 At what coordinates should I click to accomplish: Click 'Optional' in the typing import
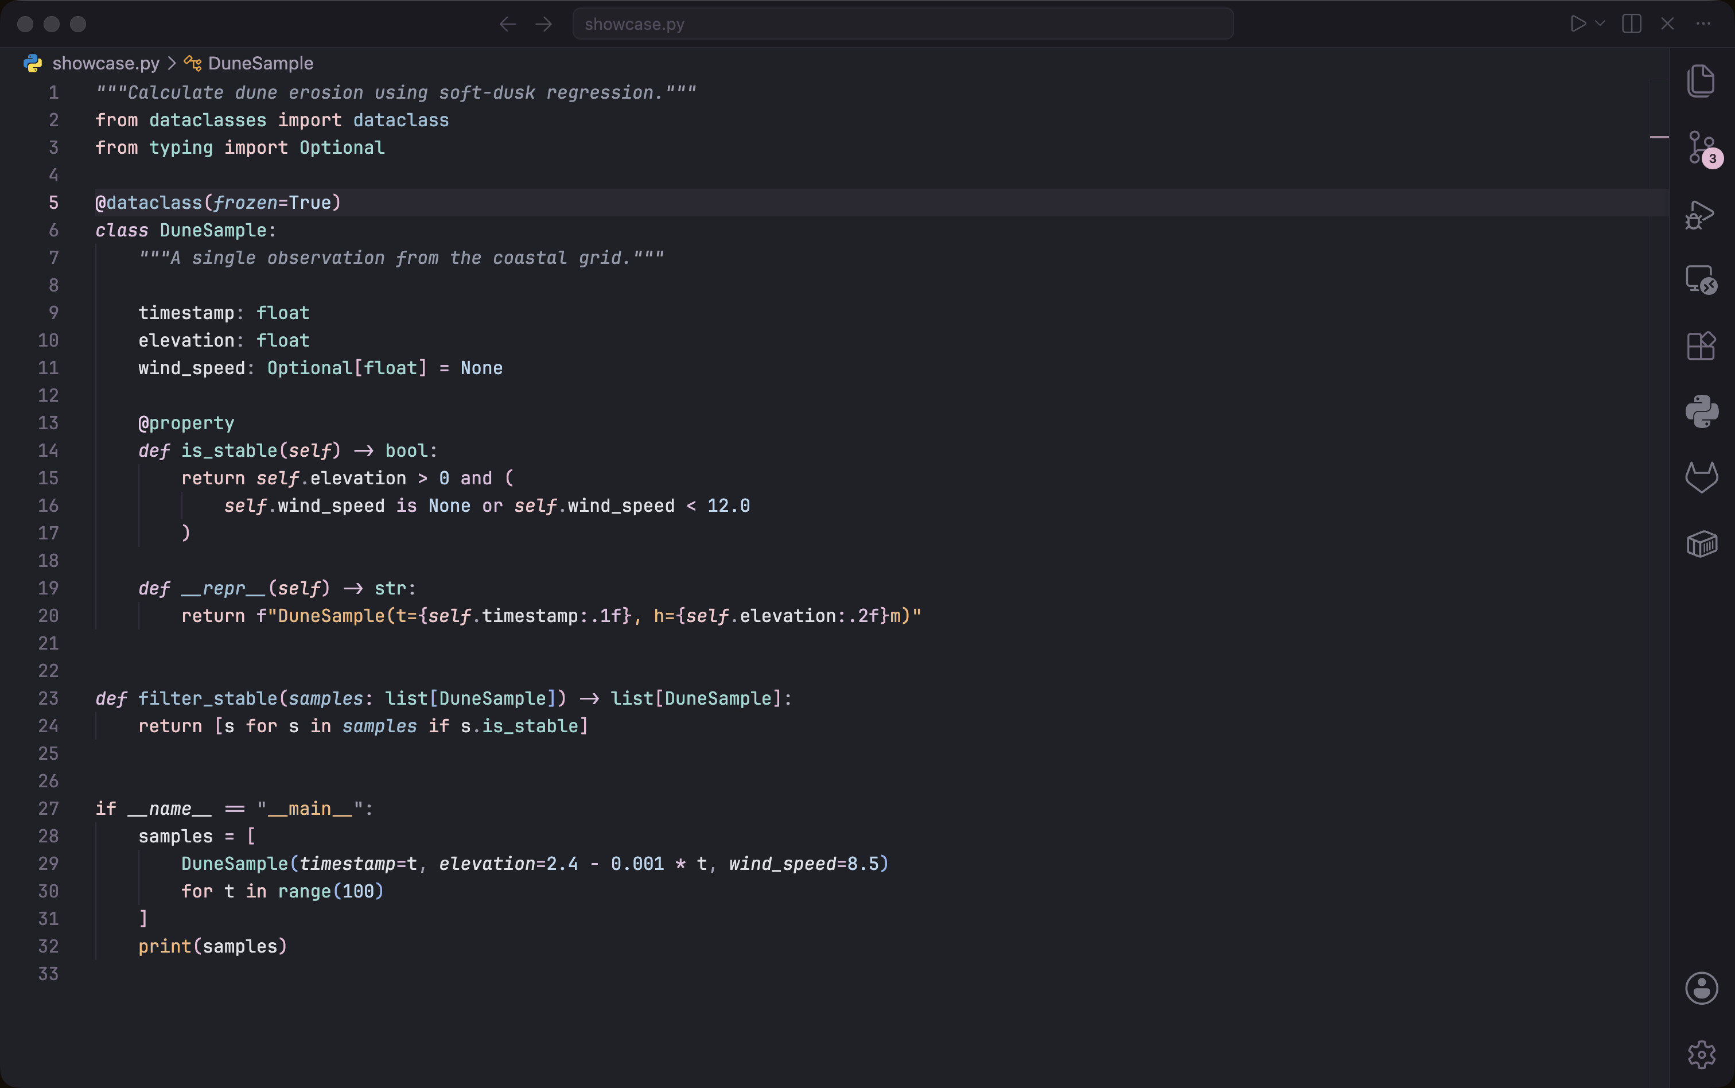click(x=343, y=148)
